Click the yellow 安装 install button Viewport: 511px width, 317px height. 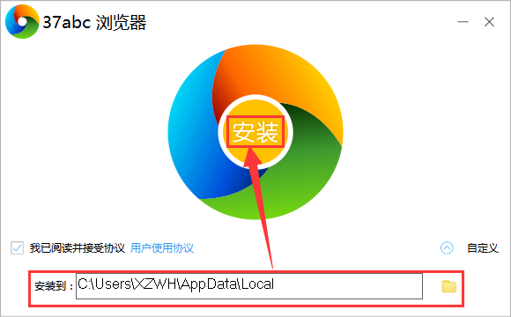coord(255,132)
